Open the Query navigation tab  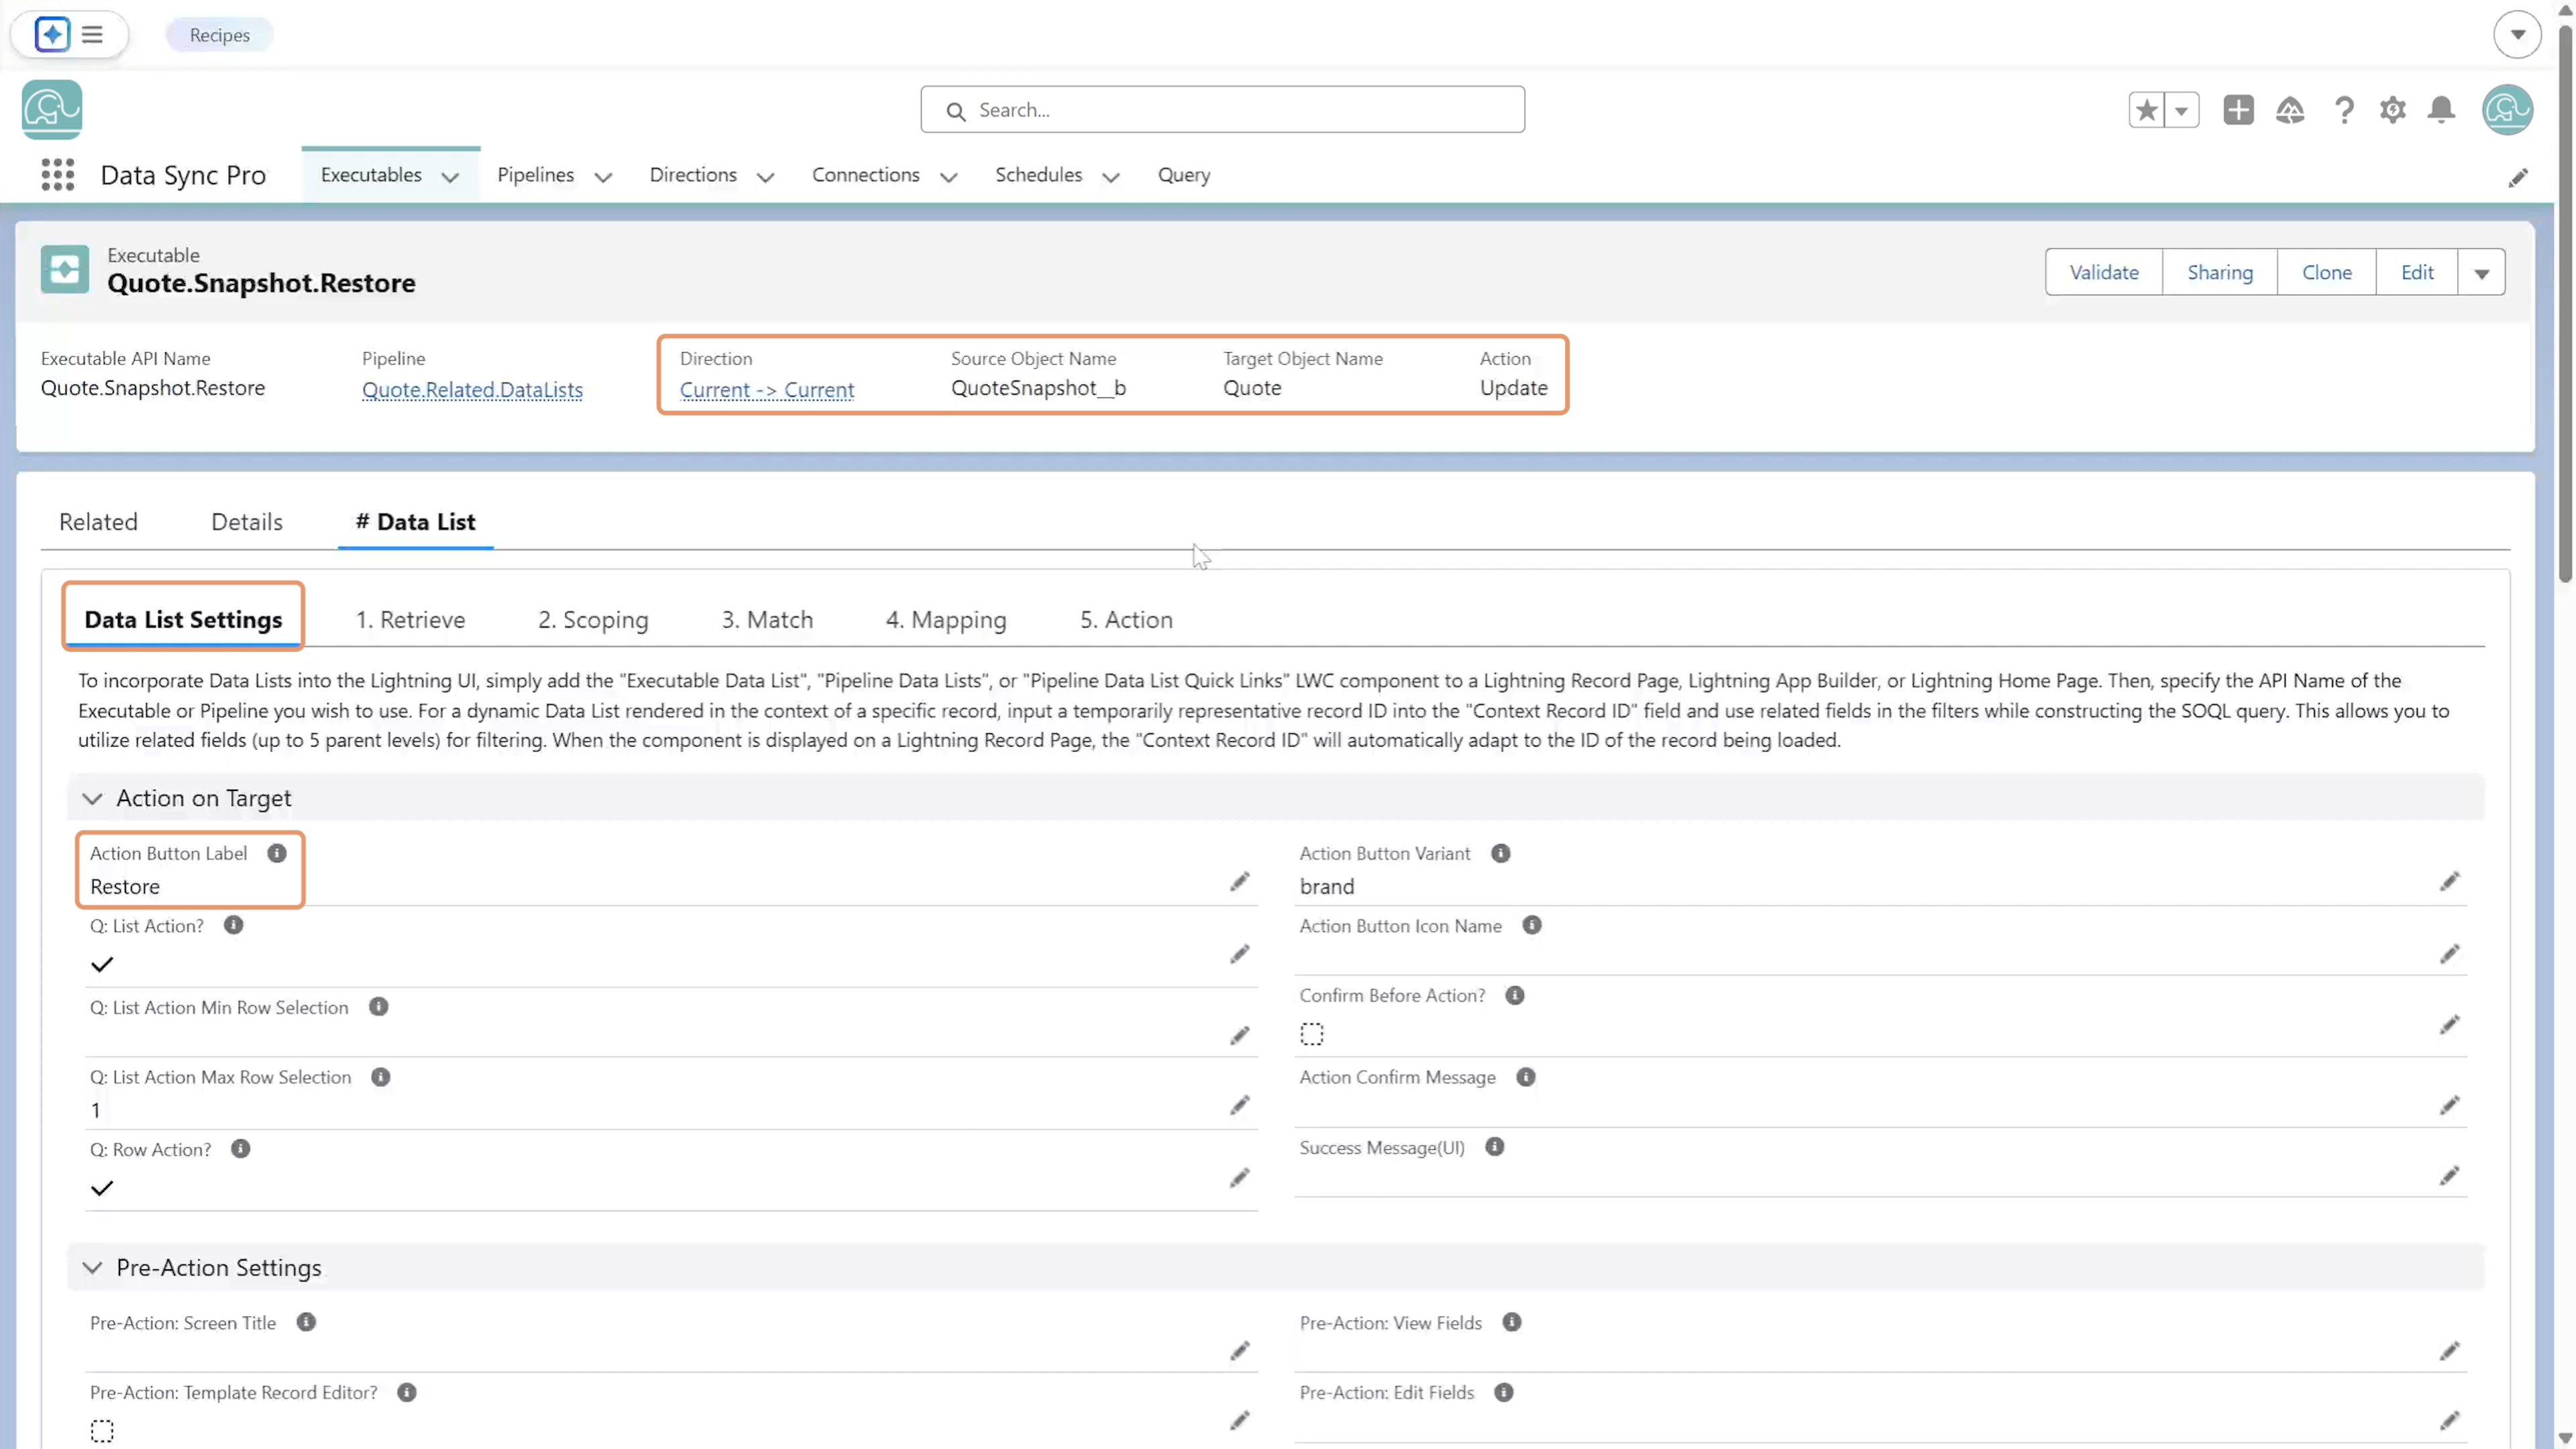tap(1184, 175)
